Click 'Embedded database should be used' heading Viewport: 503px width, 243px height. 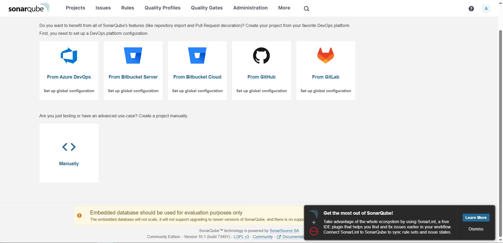(166, 213)
